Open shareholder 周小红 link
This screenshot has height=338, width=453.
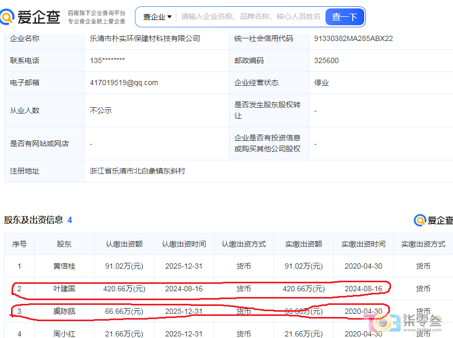64,334
